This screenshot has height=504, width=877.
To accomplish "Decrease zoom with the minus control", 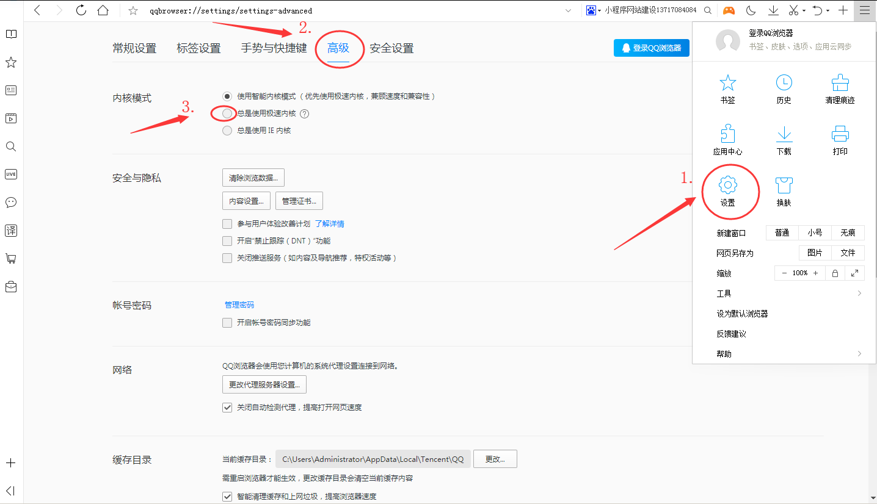I will tap(784, 273).
